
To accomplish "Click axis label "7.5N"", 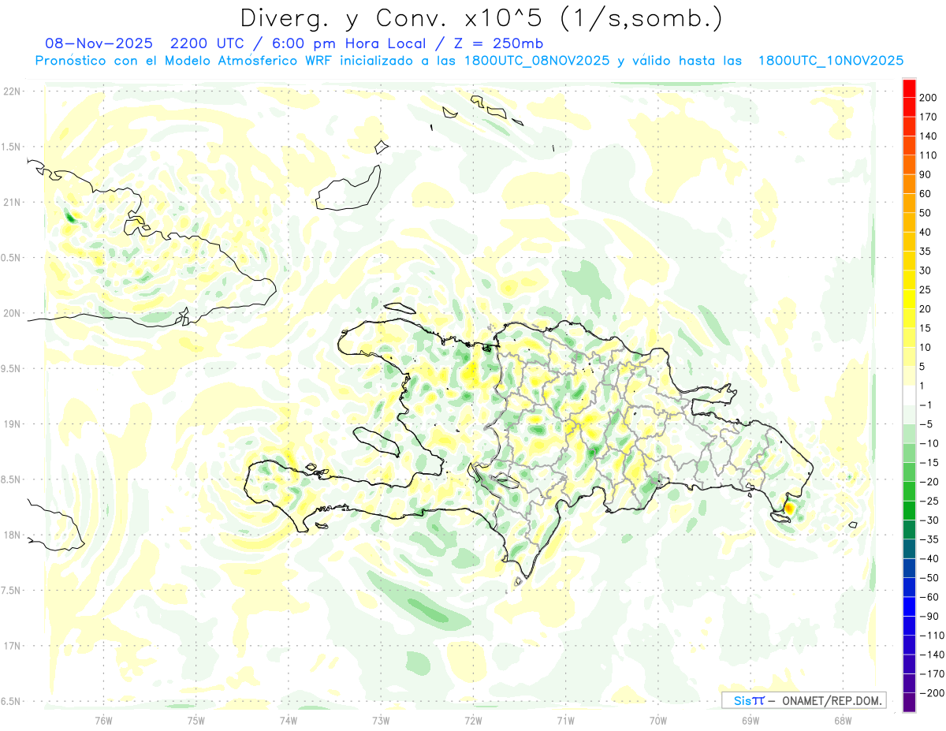I will (x=12, y=591).
